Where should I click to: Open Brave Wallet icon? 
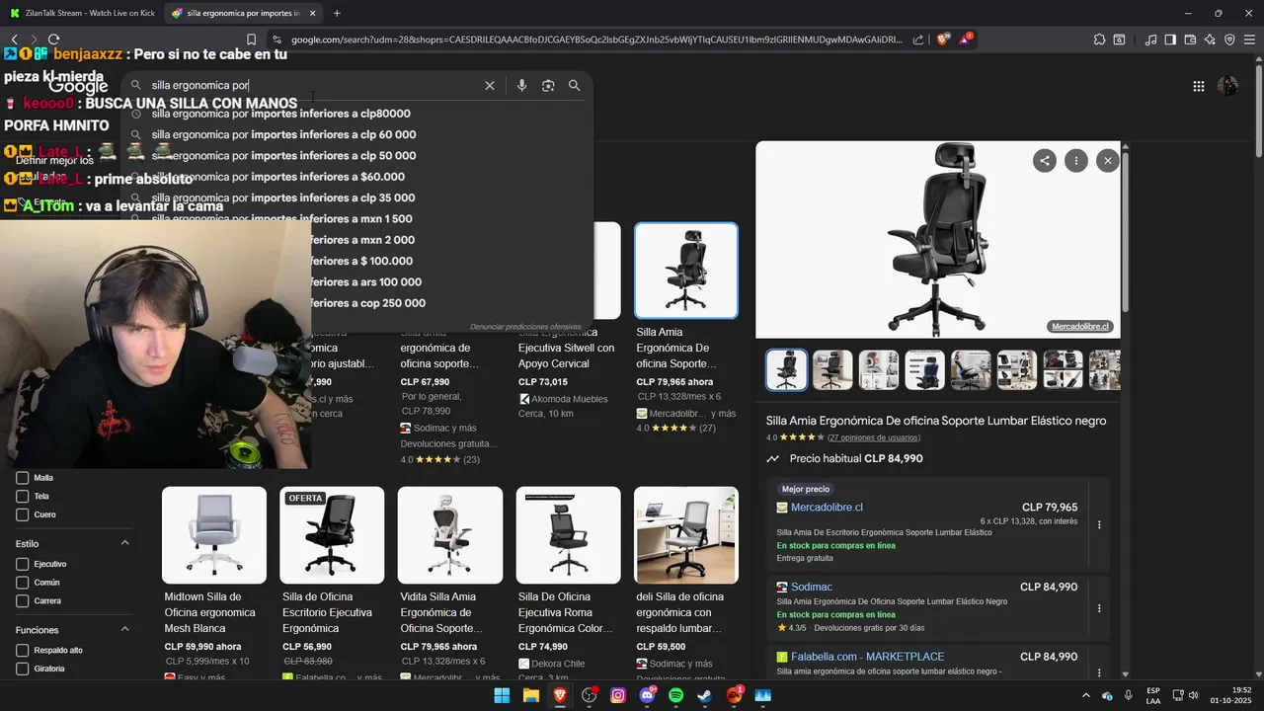[x=1190, y=39]
